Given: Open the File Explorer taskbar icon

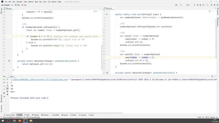Looking at the screenshot, I should pos(31,121).
